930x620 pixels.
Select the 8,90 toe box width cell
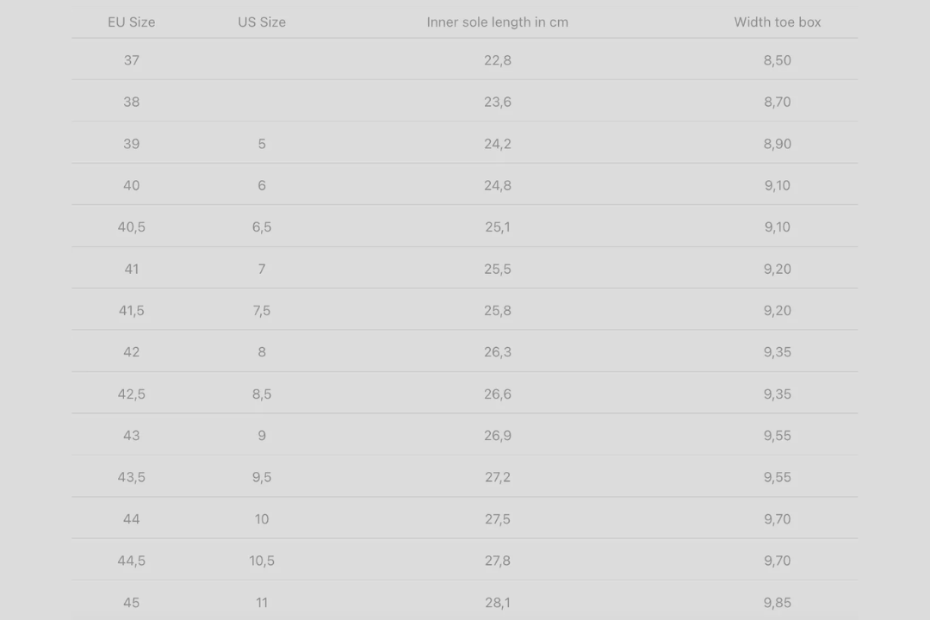pos(777,144)
